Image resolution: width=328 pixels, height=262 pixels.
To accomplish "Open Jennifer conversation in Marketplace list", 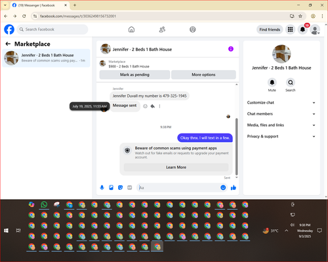I will 46,58.
